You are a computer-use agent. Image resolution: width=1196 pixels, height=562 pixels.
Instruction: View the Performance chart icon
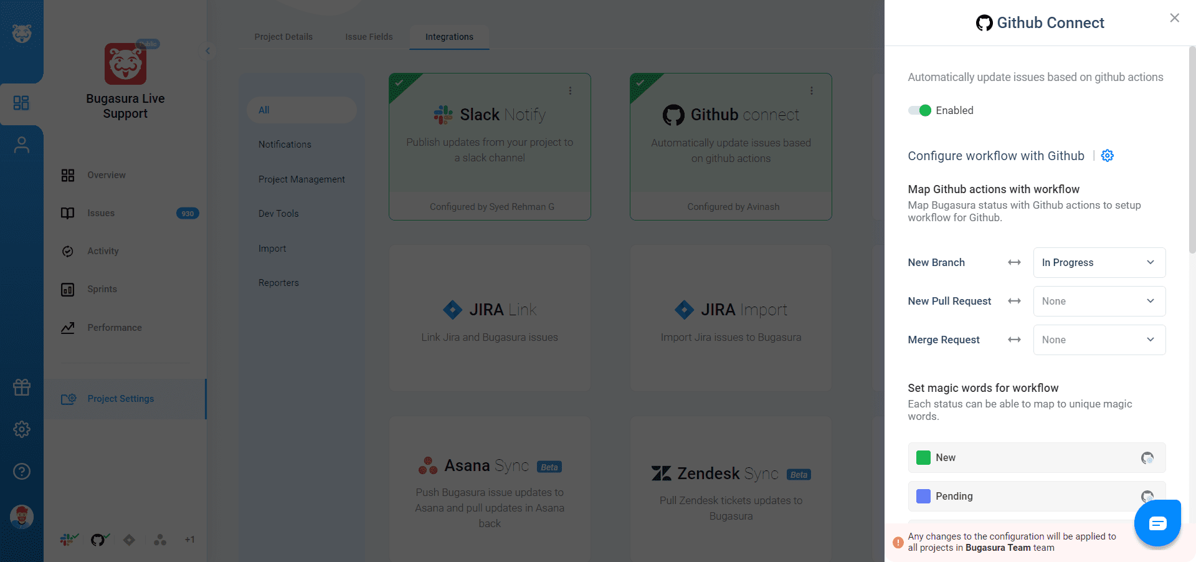(68, 327)
